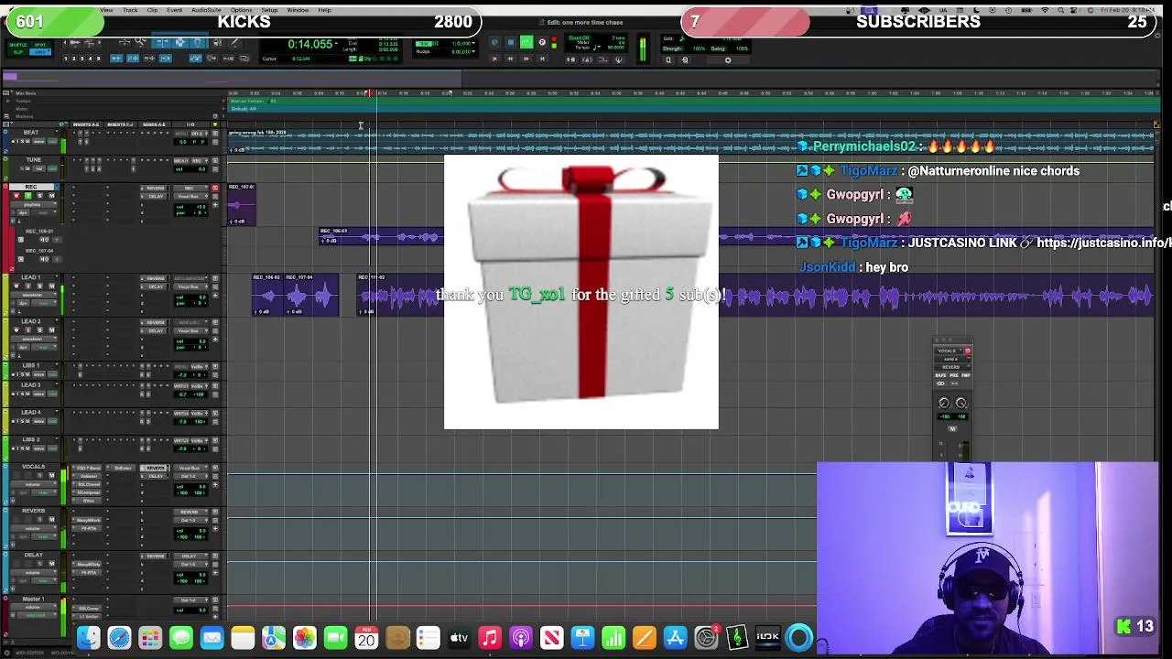Open the Window menu
Screen dimensions: 1172x659
(x=298, y=10)
